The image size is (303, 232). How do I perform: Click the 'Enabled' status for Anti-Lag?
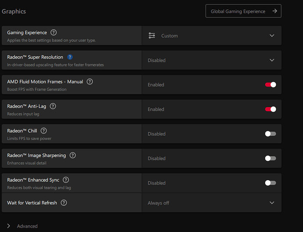coord(156,109)
